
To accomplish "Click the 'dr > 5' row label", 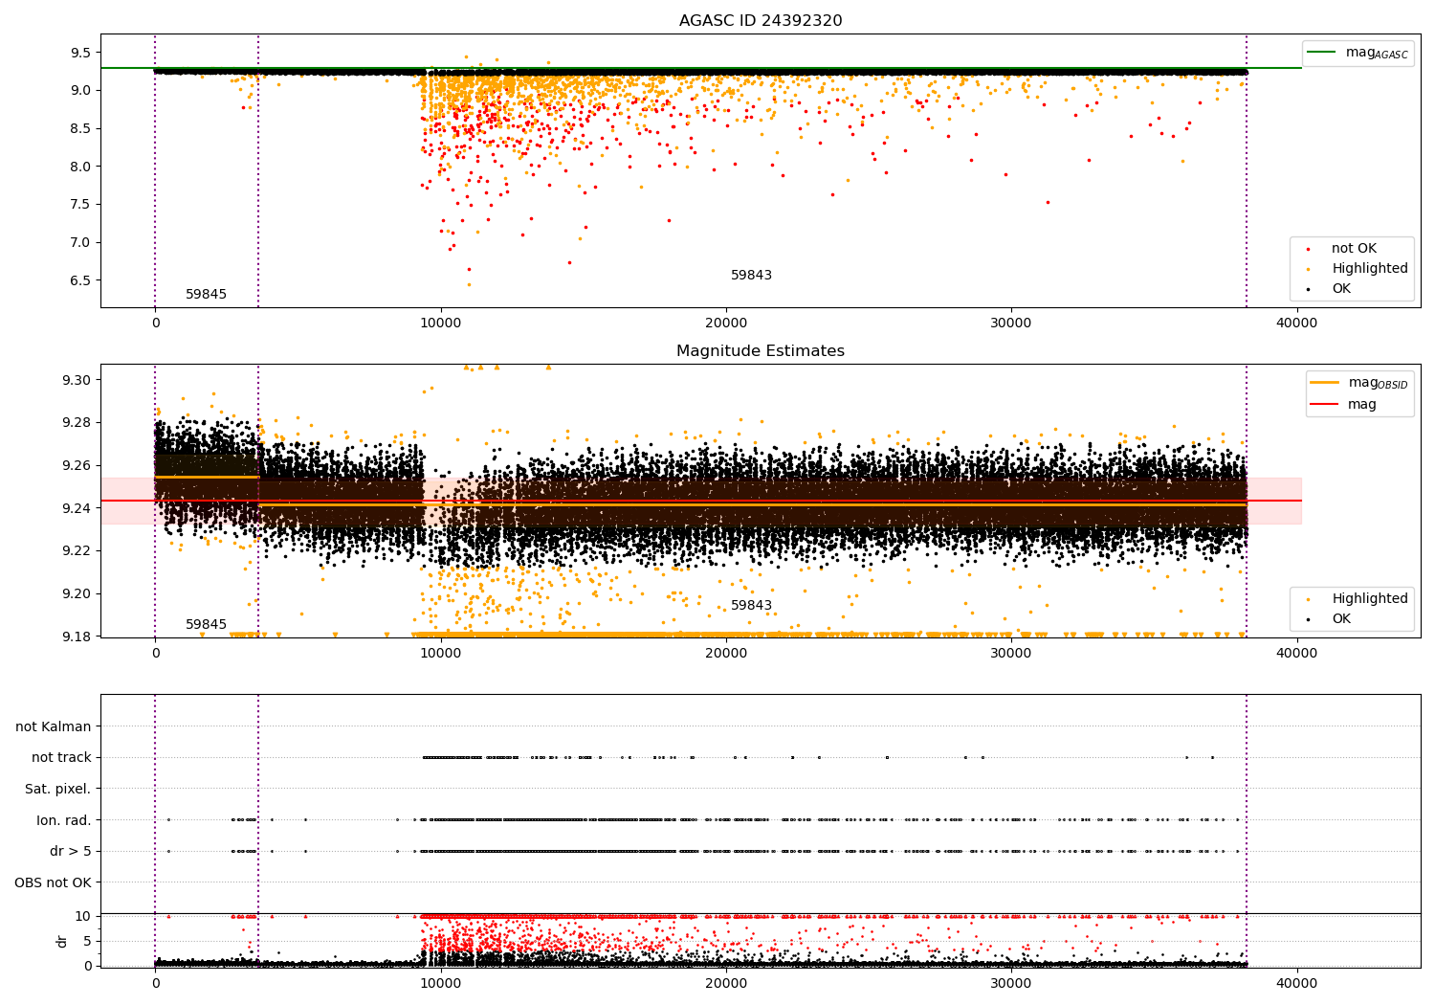I will click(x=71, y=851).
